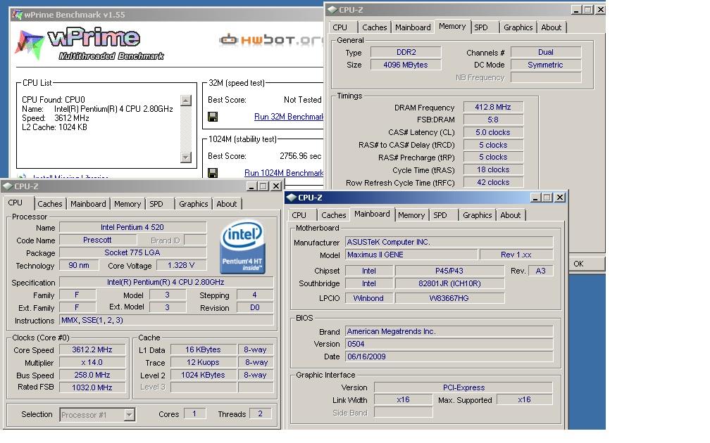Click Core Voltage value 1.328 V
Screen dimensions: 710x443
181,265
